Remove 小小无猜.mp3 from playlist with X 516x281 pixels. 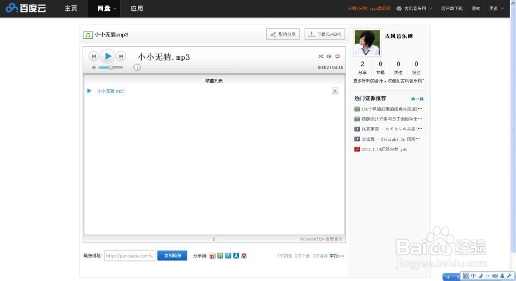coord(335,91)
